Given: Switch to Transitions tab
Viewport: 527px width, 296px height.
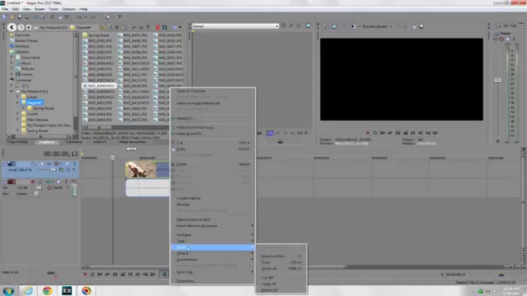Looking at the screenshot, I should pos(74,142).
